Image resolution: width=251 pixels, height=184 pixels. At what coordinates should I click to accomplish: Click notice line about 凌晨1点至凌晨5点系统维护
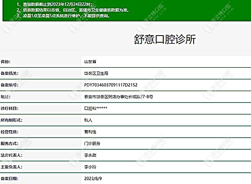[x=63, y=15]
